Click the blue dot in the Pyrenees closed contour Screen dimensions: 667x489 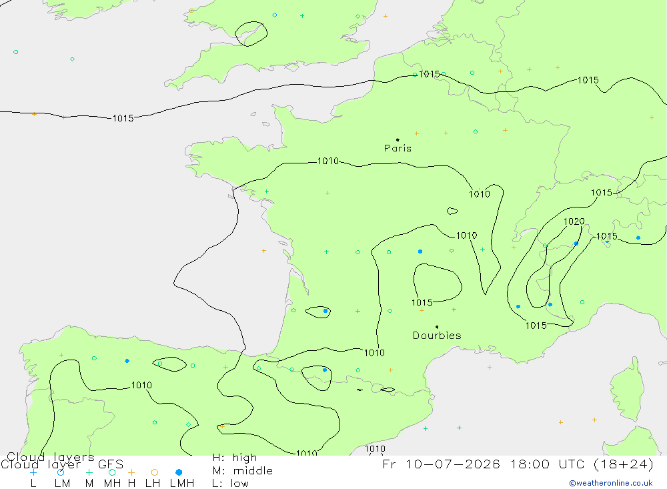click(325, 370)
